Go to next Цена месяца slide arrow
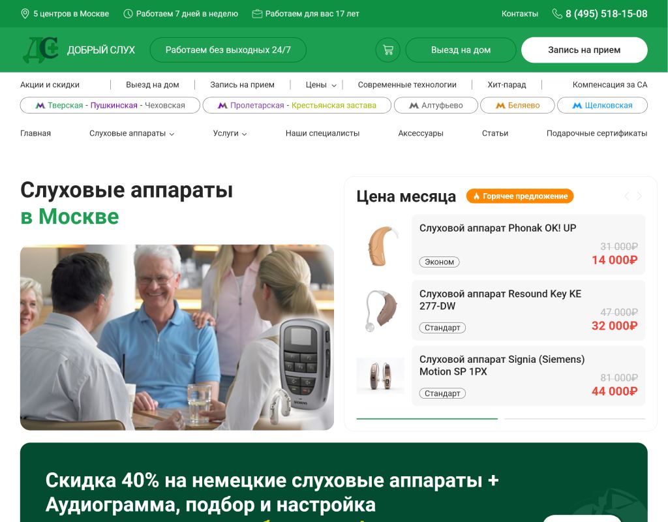Viewport: 668px width, 522px height. 639,196
